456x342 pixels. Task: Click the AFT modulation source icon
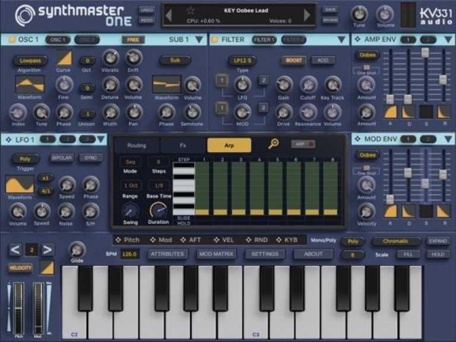[x=183, y=240]
